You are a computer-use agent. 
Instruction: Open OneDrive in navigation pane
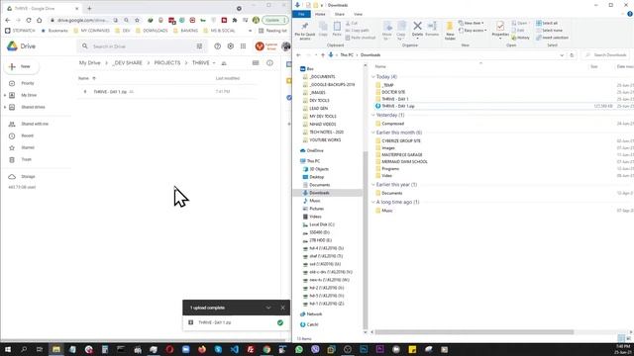(x=315, y=150)
